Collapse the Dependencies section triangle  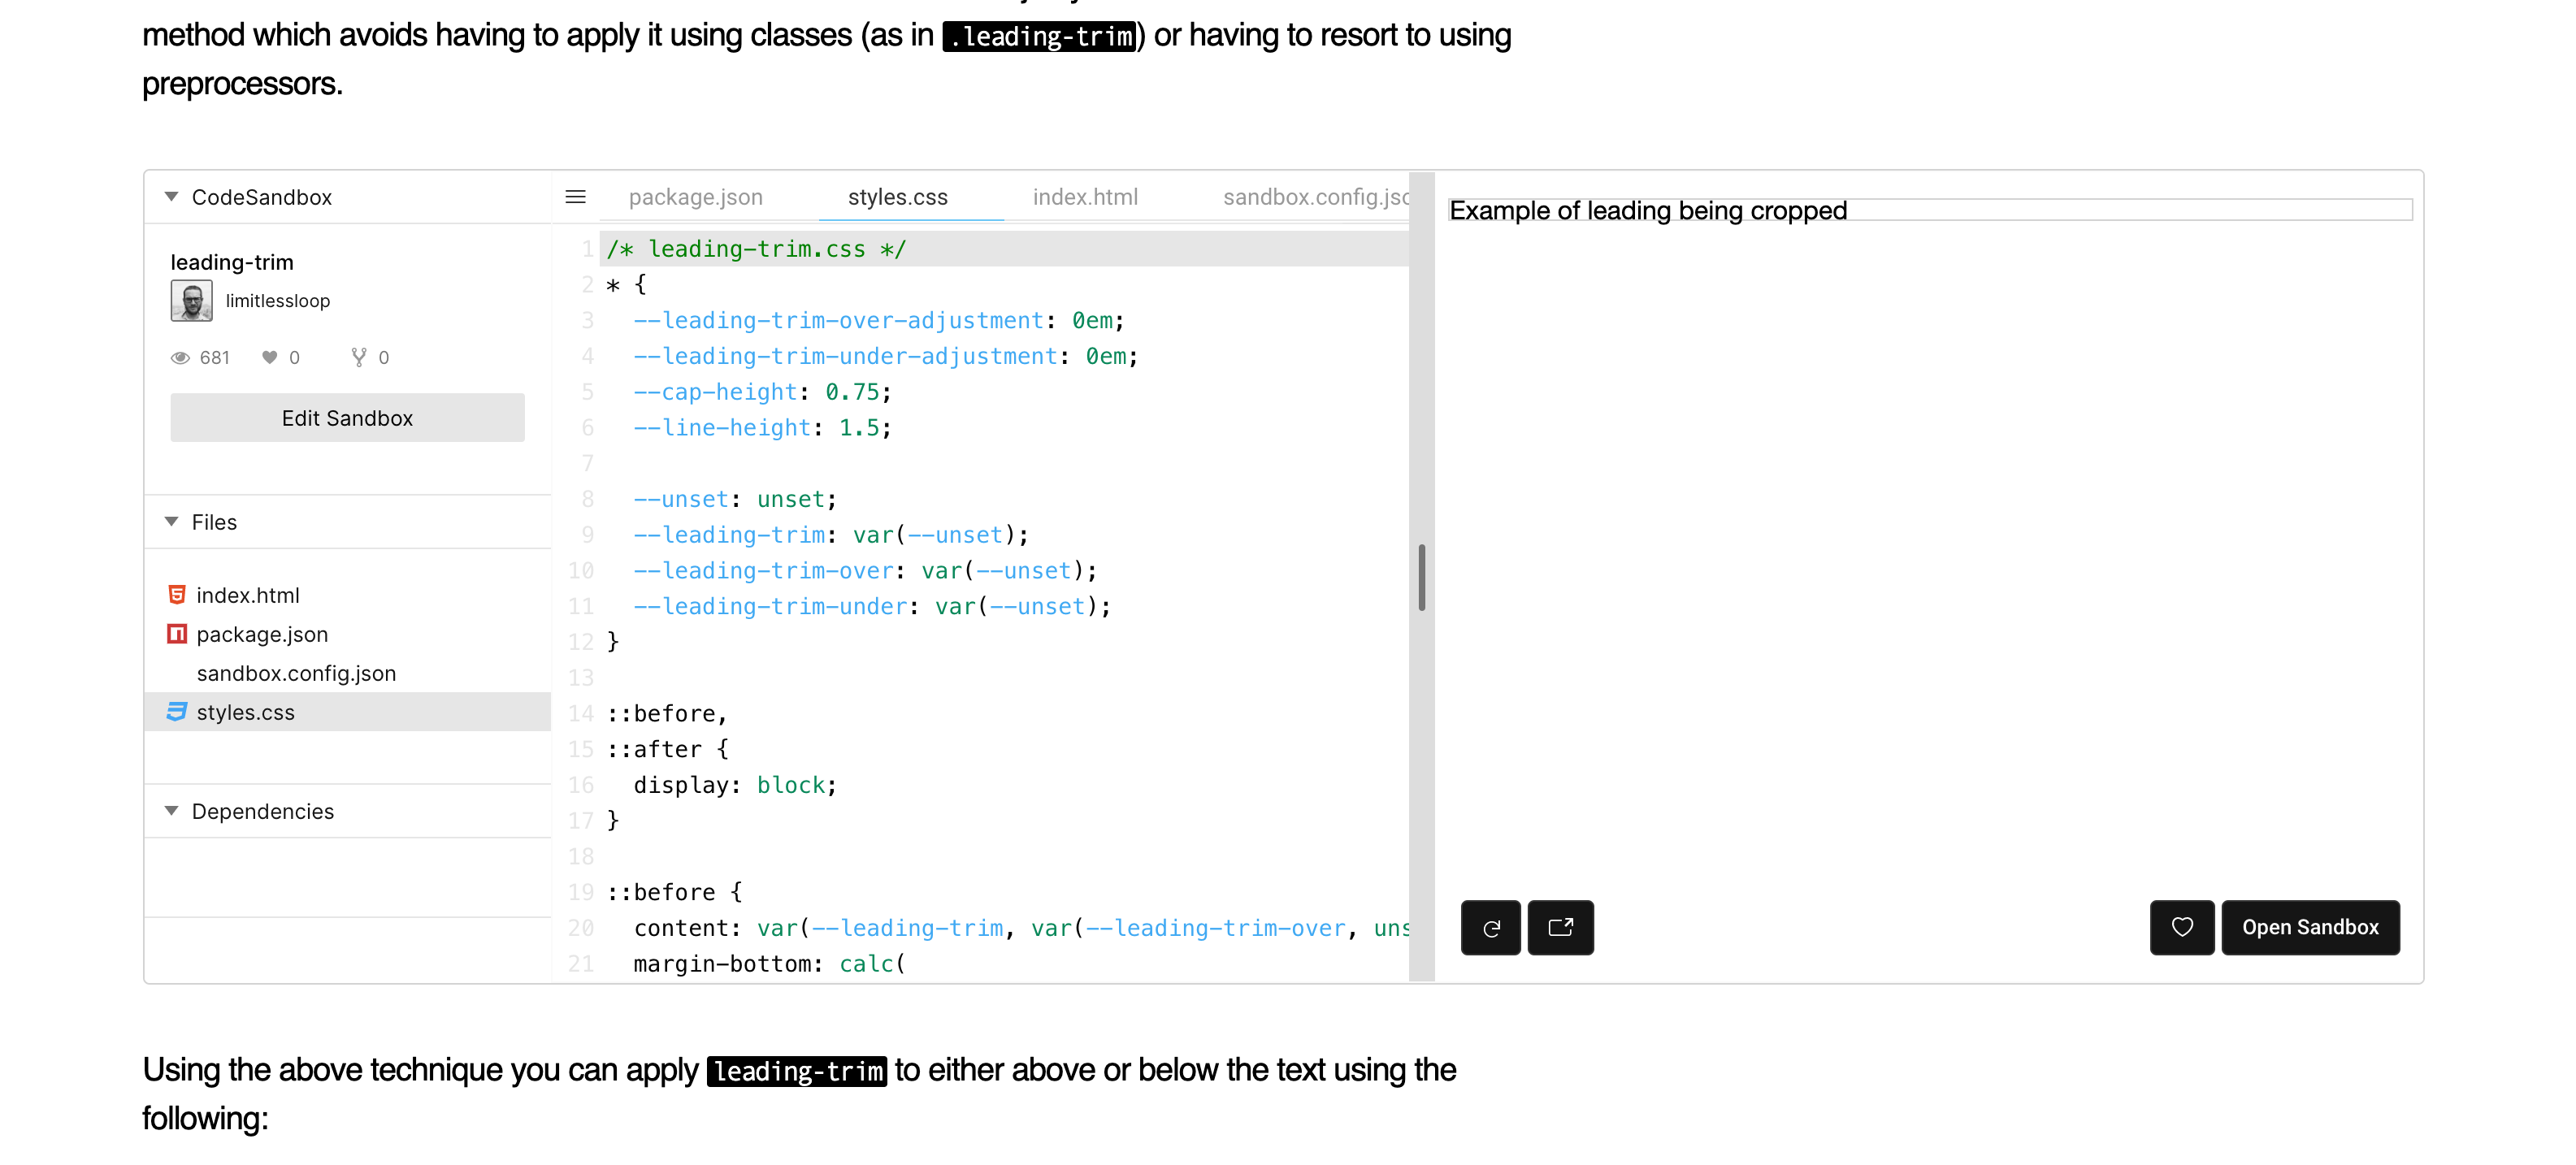pyautogui.click(x=172, y=811)
